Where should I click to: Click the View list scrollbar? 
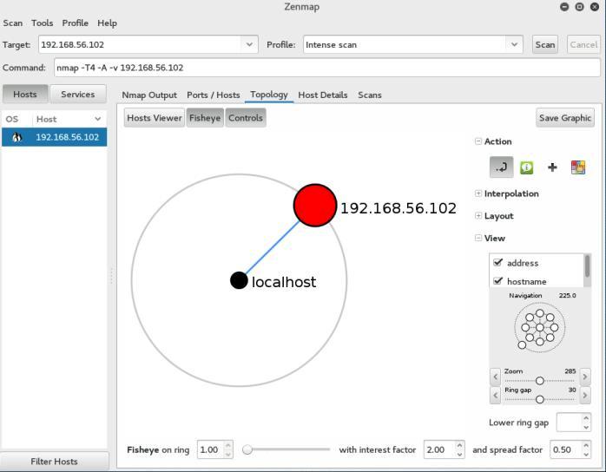click(588, 265)
